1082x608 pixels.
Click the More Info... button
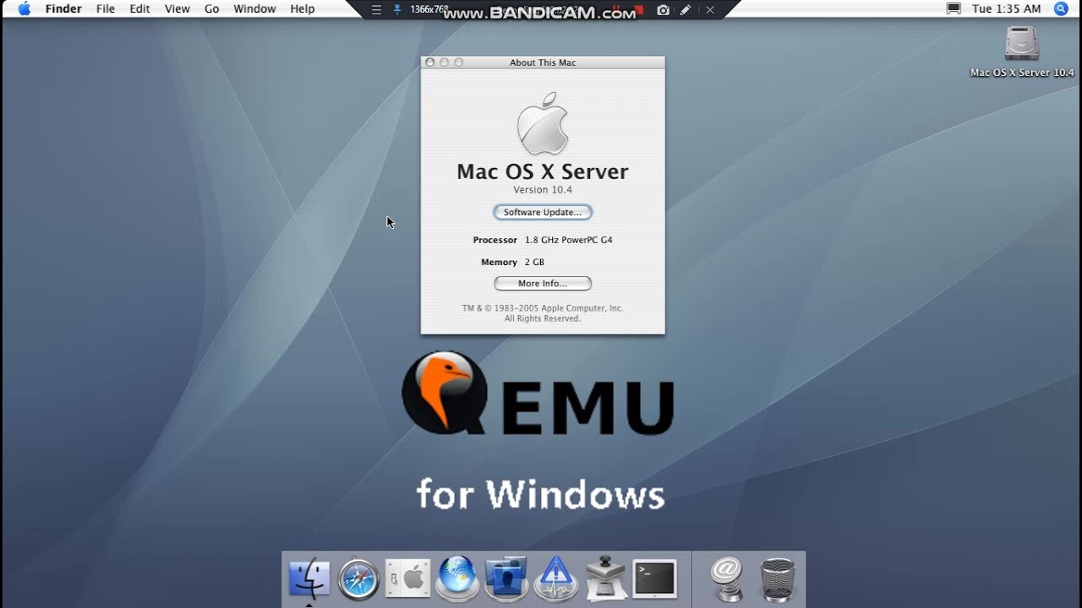543,284
